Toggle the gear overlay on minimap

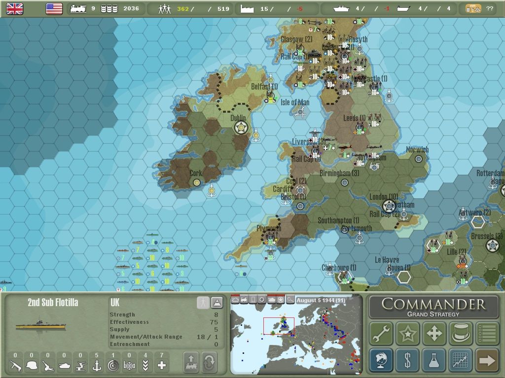tap(262, 300)
